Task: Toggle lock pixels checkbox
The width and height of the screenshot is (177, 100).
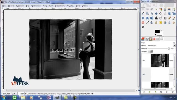Action: click(x=149, y=52)
